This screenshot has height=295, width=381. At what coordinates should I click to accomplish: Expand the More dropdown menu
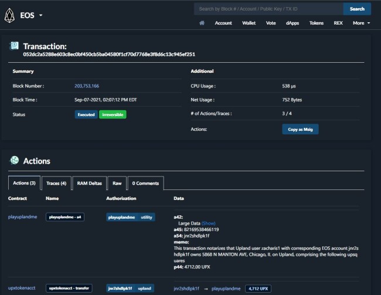pos(361,23)
